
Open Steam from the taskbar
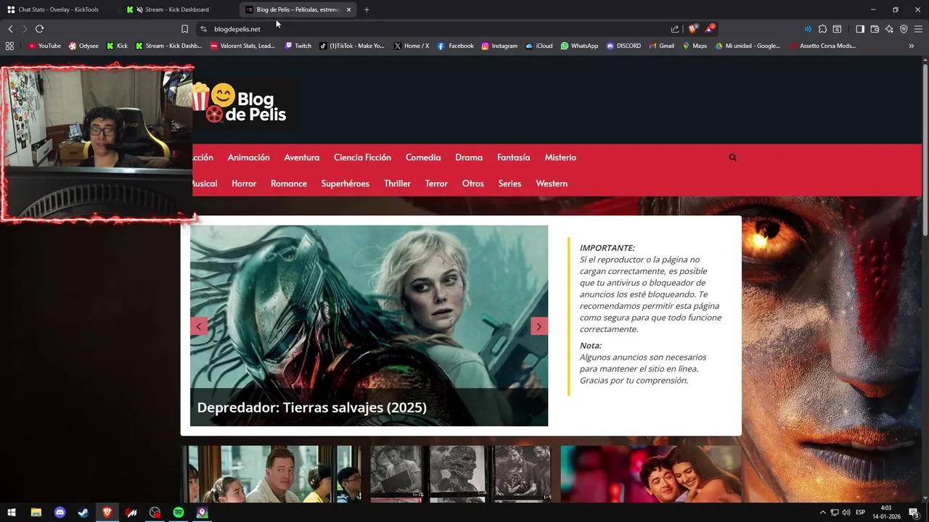83,513
